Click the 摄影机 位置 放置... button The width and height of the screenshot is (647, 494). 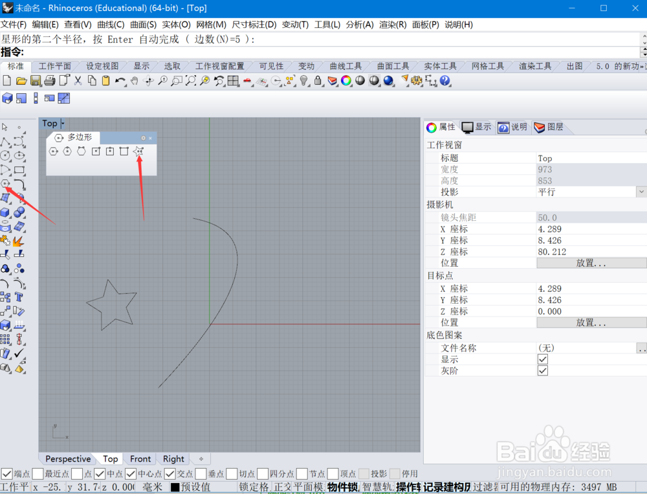click(591, 263)
